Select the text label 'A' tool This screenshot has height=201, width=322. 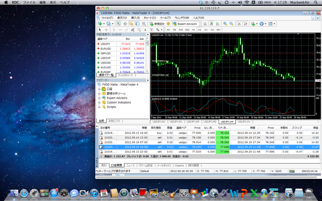pyautogui.click(x=145, y=30)
